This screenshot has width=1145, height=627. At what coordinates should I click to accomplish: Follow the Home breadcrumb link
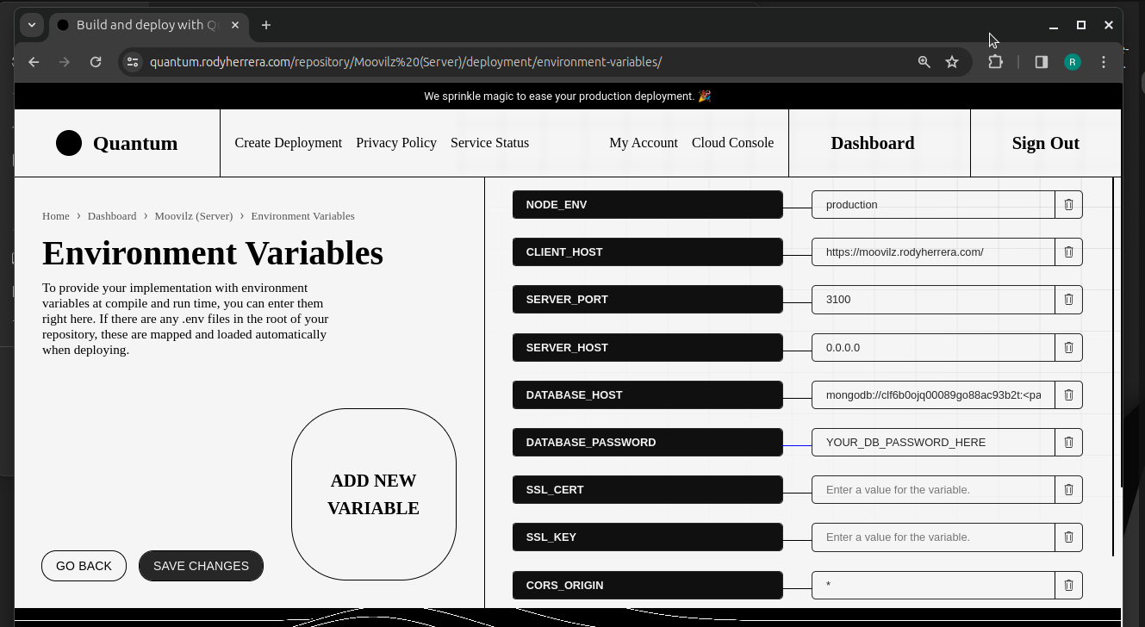(x=55, y=216)
